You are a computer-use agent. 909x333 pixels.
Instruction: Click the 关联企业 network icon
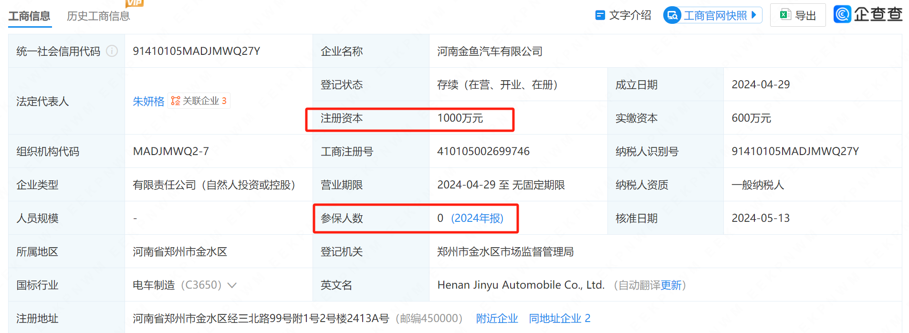[x=176, y=101]
